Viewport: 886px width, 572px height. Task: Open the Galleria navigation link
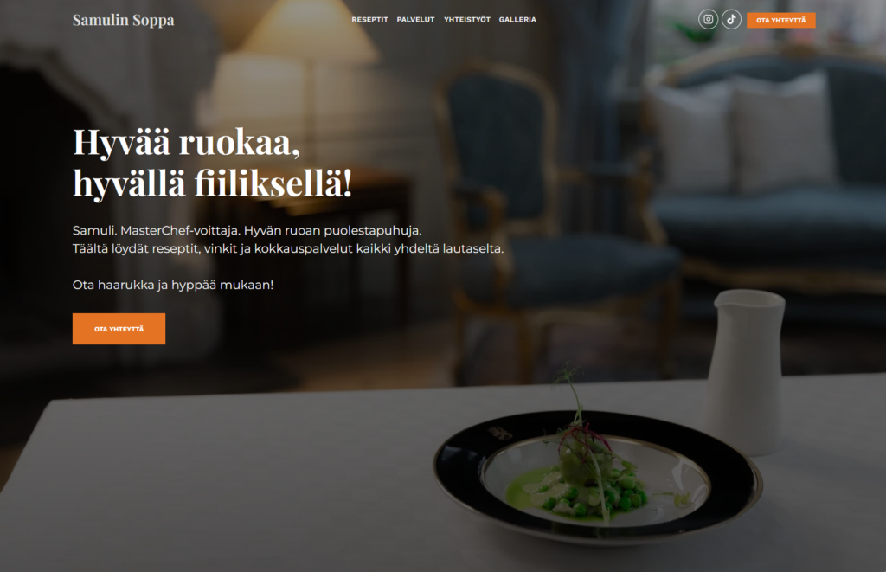[517, 19]
